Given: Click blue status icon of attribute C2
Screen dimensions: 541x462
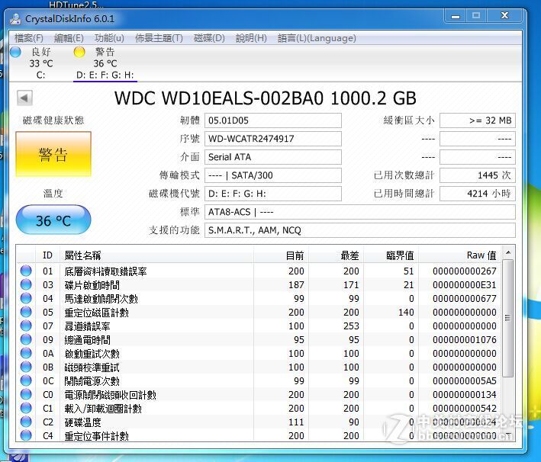Looking at the screenshot, I should tap(26, 422).
